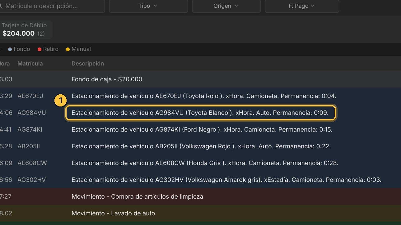Select the Compra de artículos de limpieza movement
Screen dimensions: 401x225
point(137,196)
